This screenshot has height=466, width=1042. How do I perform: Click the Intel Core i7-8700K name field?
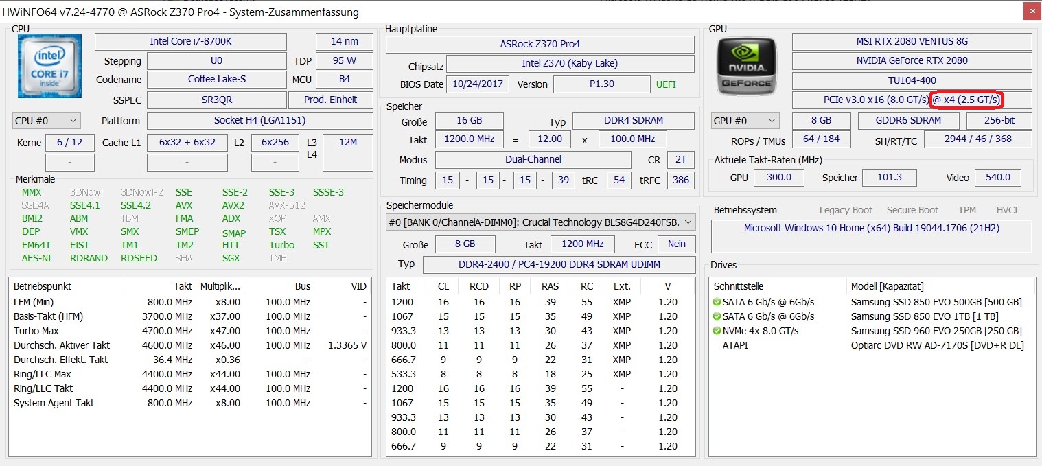tap(191, 41)
